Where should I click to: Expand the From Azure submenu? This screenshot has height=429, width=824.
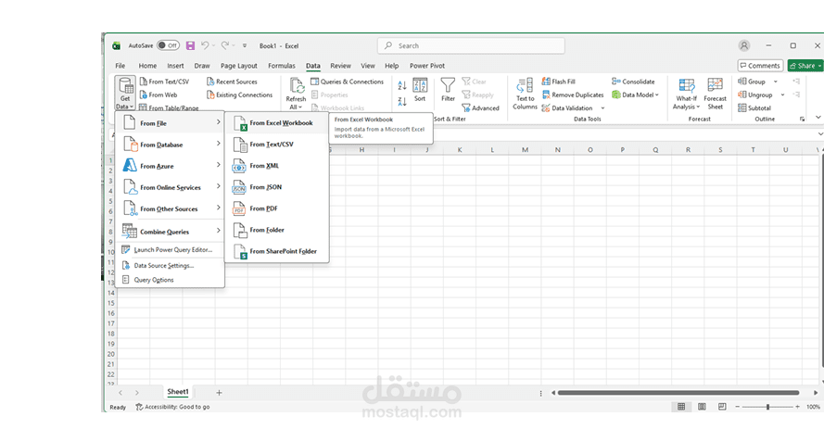170,166
